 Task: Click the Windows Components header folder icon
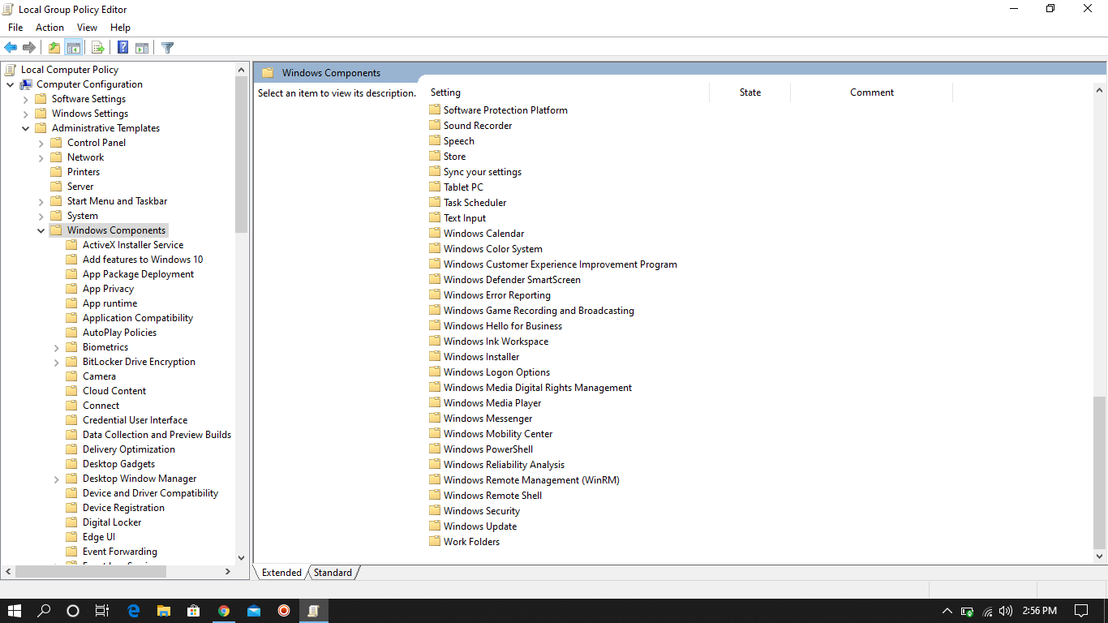tap(268, 73)
